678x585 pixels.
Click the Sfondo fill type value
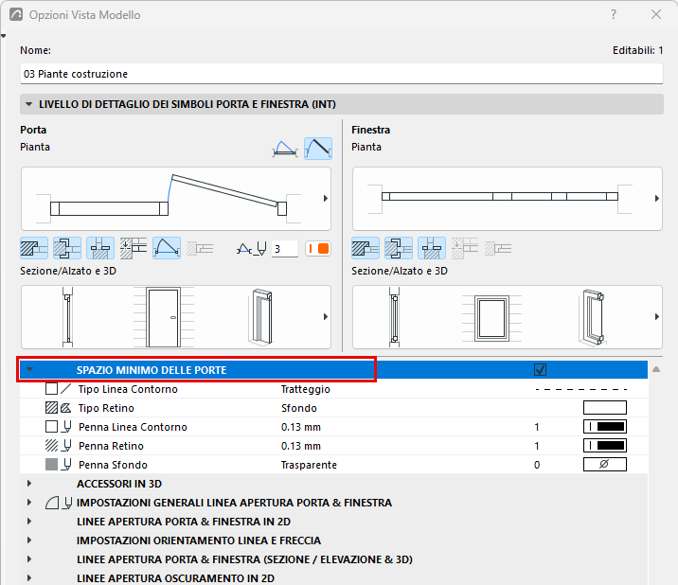click(299, 408)
